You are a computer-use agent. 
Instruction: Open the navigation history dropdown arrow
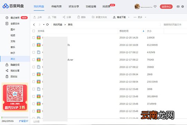44,25
